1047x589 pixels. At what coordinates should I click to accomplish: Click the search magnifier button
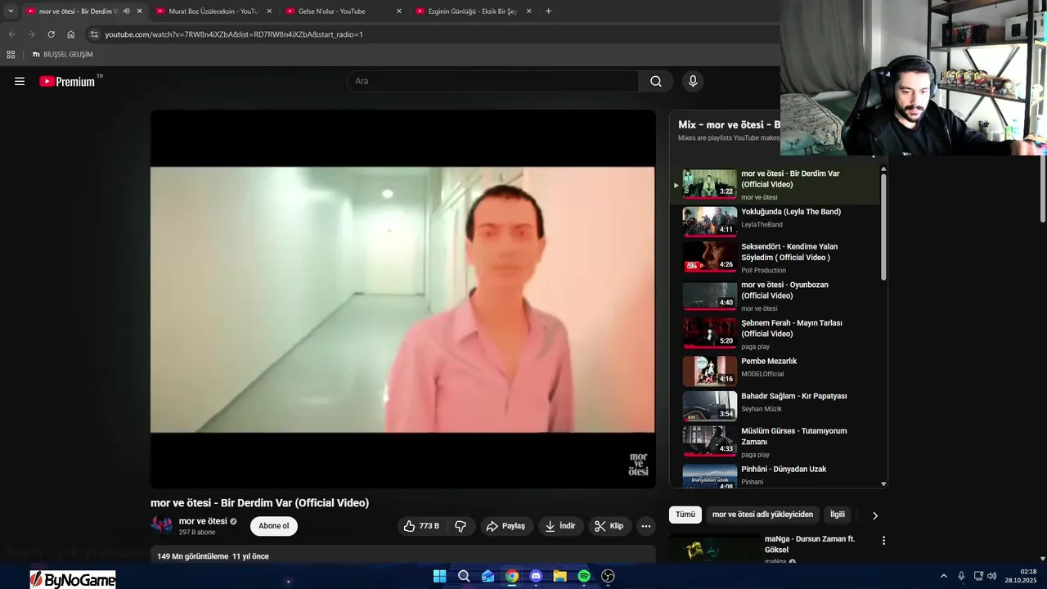click(x=656, y=81)
